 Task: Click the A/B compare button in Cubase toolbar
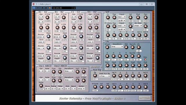tap(38, 8)
